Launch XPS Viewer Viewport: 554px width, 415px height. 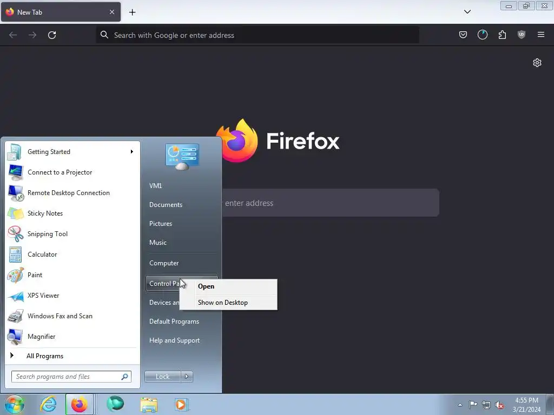[x=72, y=296]
